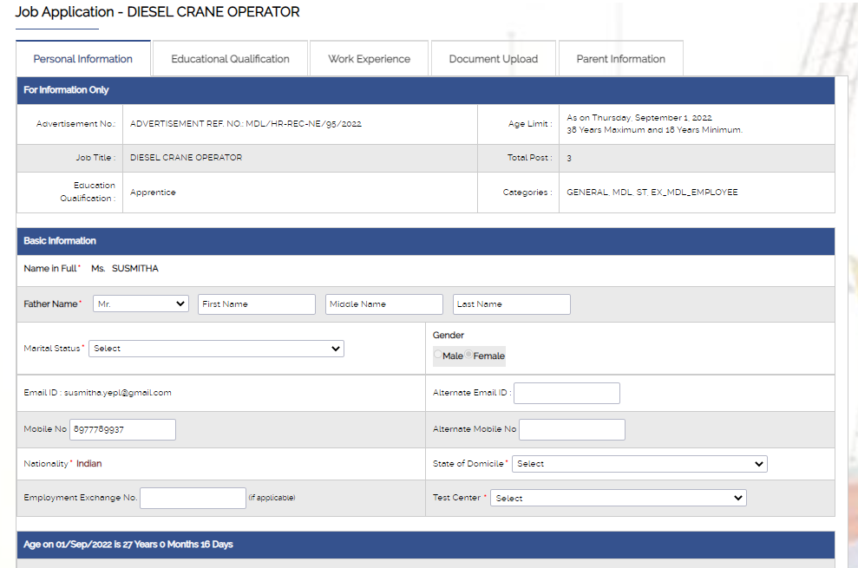Click the Age on 01/Sep/2022 header
This screenshot has width=858, height=568.
[x=426, y=545]
